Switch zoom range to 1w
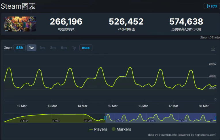This screenshot has width=220, height=140. tap(31, 48)
